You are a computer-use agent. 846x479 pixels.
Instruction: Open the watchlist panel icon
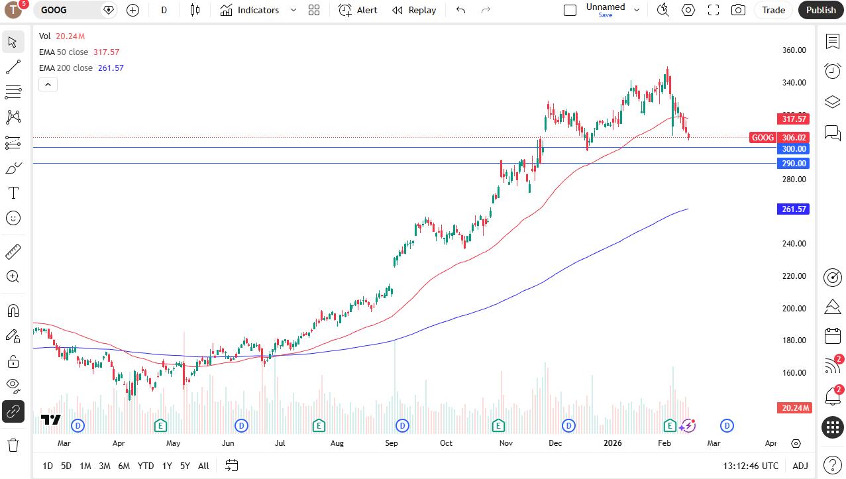pos(833,42)
